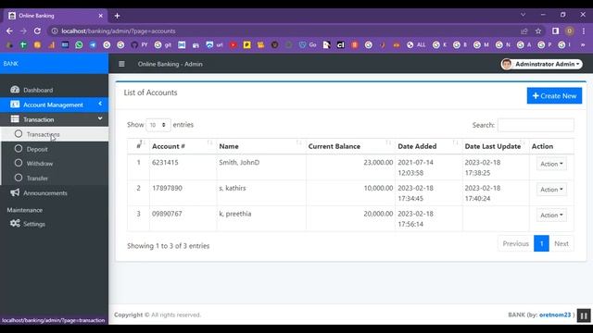
Task: Open Action dropdown for s, kathirs
Action: [551, 190]
